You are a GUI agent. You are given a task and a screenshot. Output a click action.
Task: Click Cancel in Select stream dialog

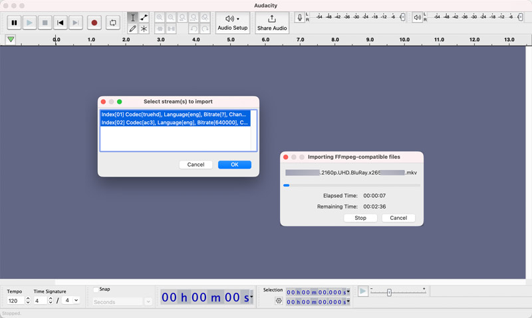[x=196, y=165]
